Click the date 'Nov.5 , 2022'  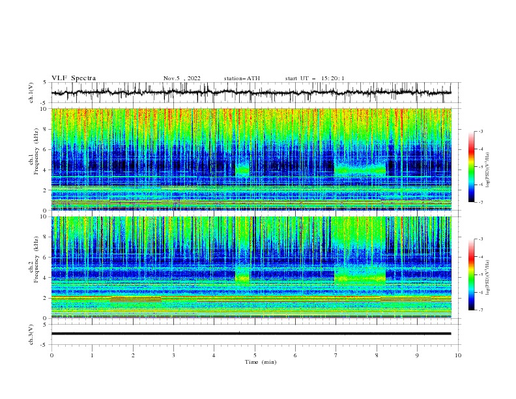(x=182, y=78)
